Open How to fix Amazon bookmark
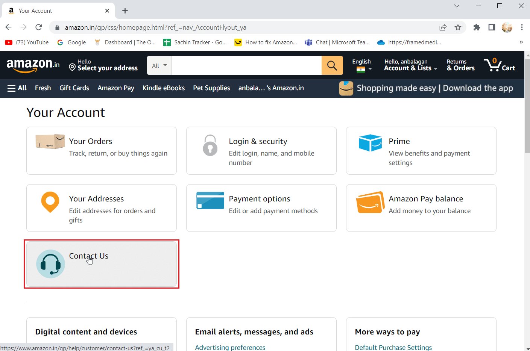 [x=266, y=42]
